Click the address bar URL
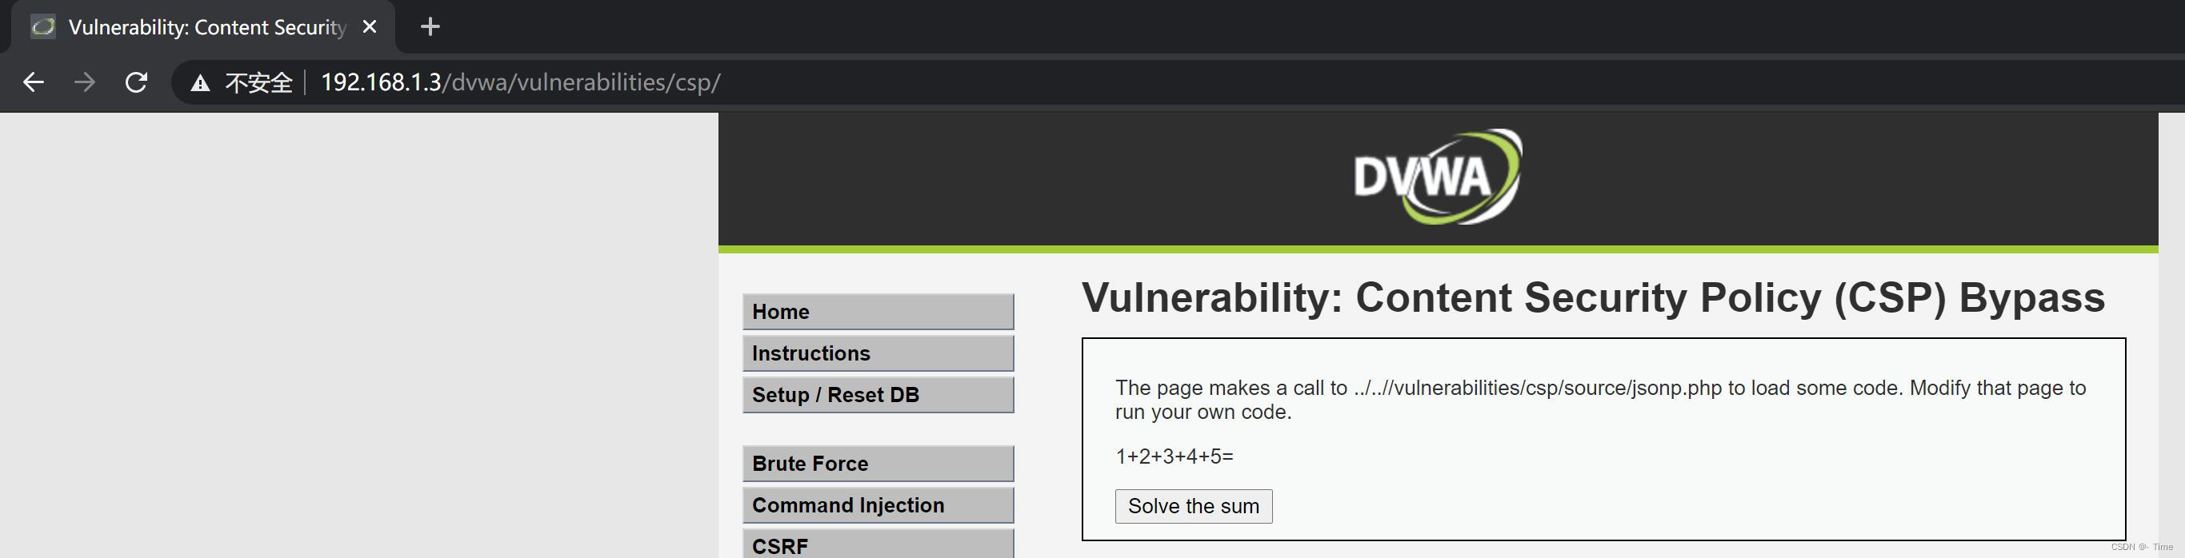The image size is (2185, 558). coord(521,82)
